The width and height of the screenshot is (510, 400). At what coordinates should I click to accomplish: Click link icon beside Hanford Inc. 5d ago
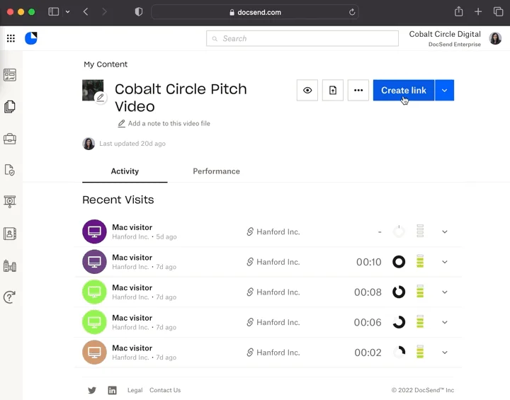250,232
